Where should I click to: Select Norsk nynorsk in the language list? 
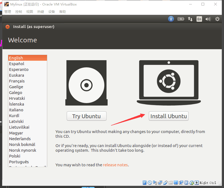[27, 150]
